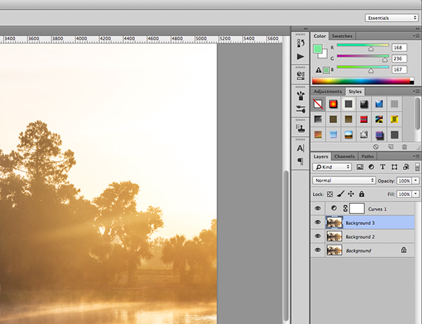The width and height of the screenshot is (422, 324).
Task: Open the Actions panel play icon
Action: 300,56
